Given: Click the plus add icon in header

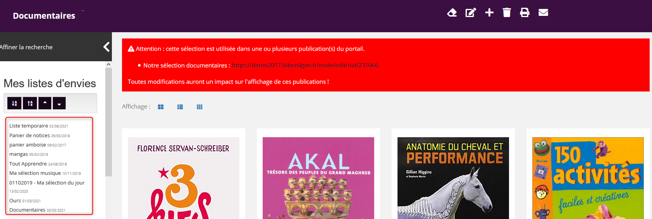Looking at the screenshot, I should pyautogui.click(x=489, y=12).
